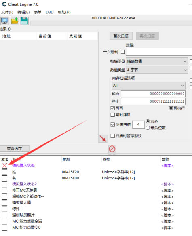Toggle the red X box on 模拟登入状态
Image resolution: width=192 pixels, height=236 pixels.
pyautogui.click(x=4, y=166)
